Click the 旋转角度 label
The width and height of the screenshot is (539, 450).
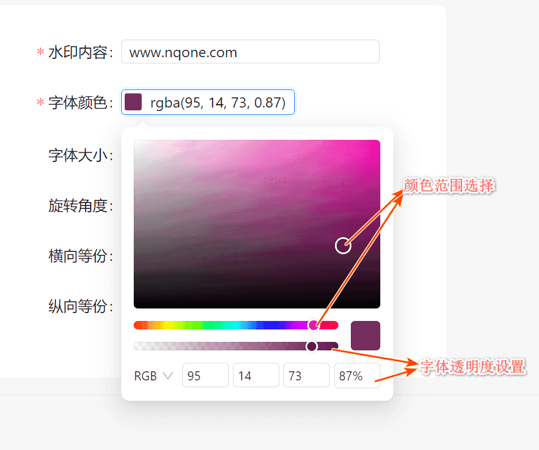click(80, 205)
